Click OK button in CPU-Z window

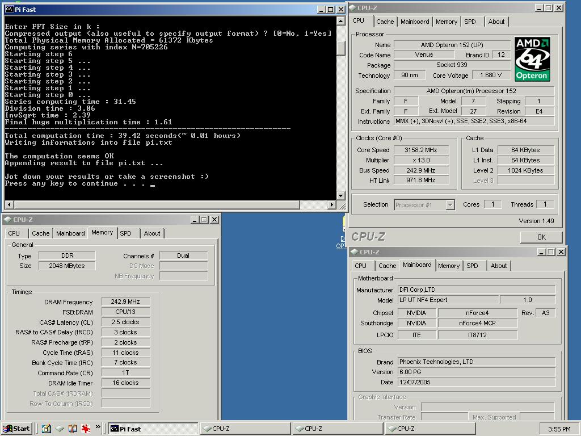click(x=541, y=237)
